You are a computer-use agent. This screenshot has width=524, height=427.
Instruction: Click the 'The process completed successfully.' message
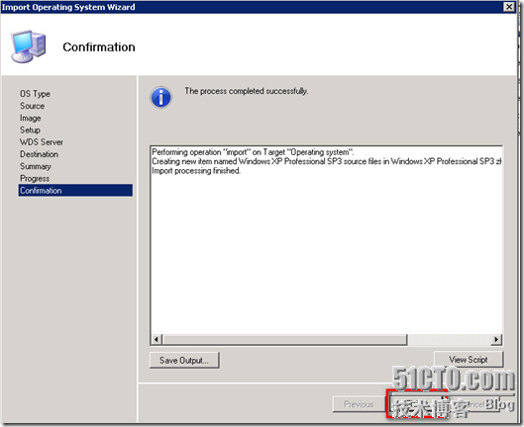click(247, 91)
